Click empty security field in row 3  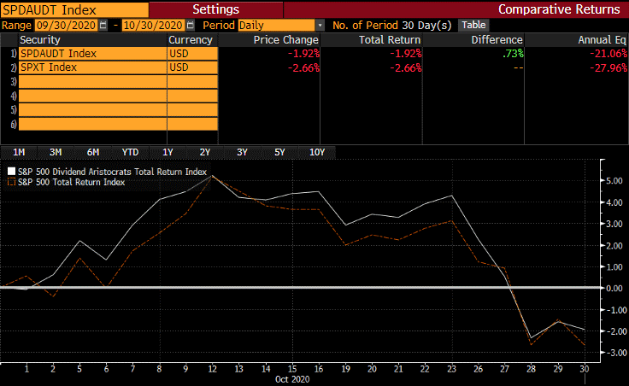point(92,82)
